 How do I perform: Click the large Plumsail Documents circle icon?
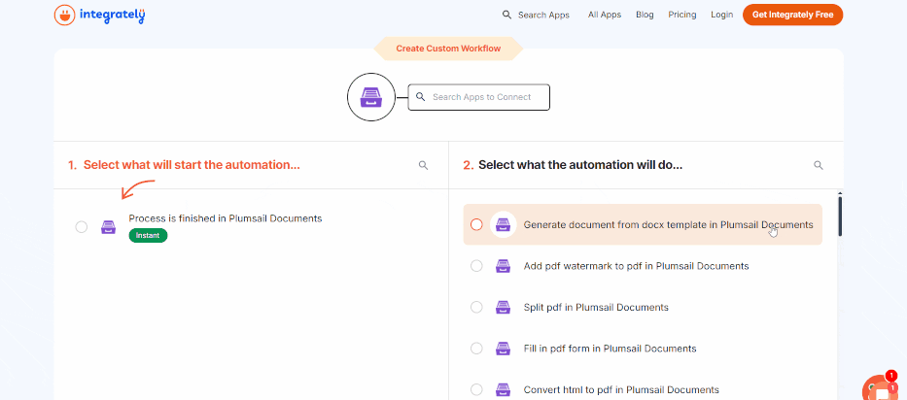371,97
